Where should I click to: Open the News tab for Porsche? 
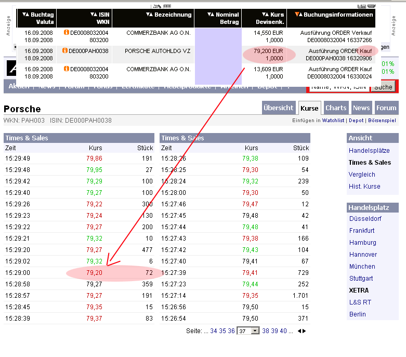pyautogui.click(x=361, y=108)
